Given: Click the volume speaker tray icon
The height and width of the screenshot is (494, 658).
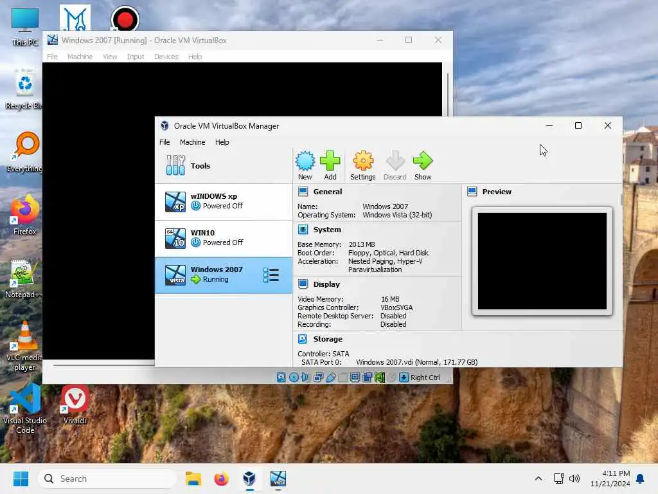Looking at the screenshot, I should click(x=574, y=479).
